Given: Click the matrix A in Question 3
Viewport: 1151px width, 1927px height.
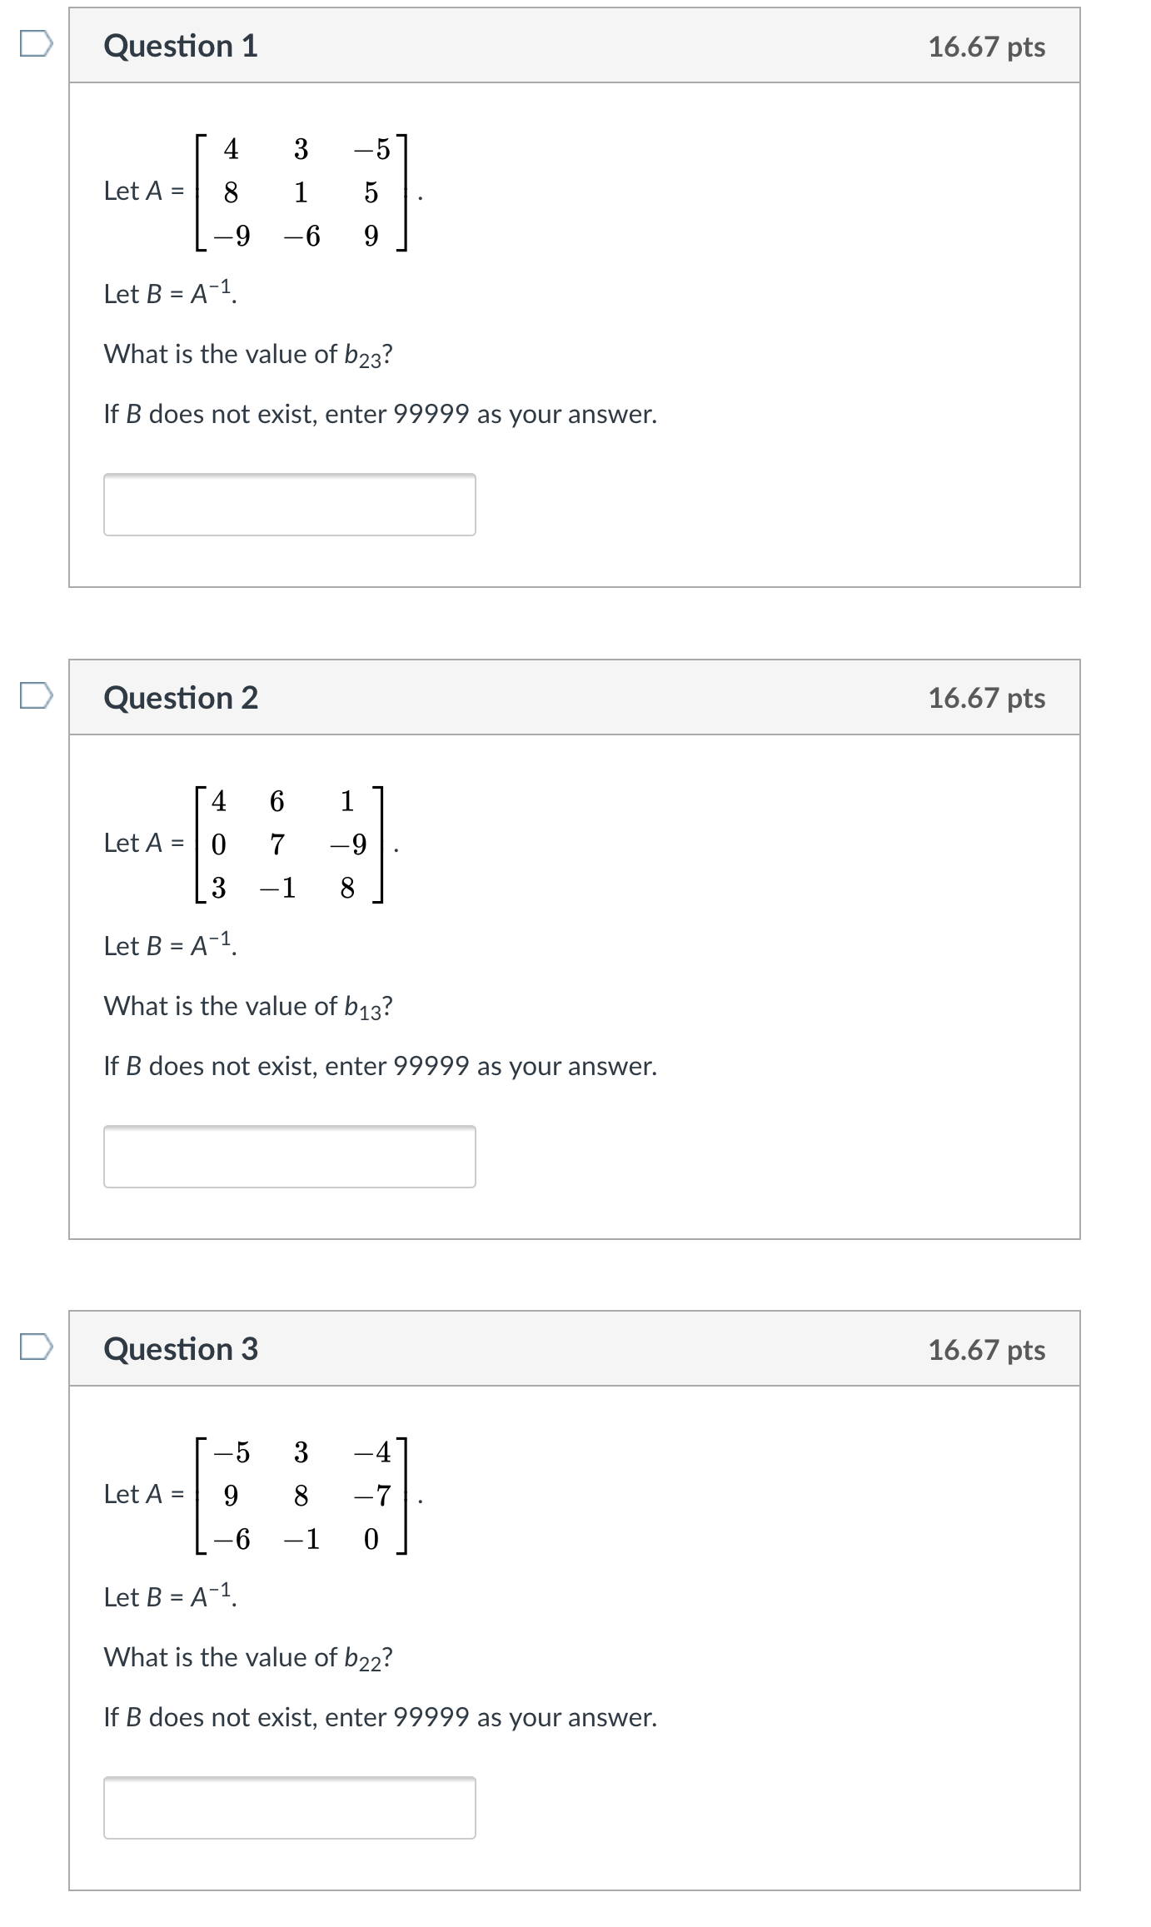Looking at the screenshot, I should coord(301,1496).
